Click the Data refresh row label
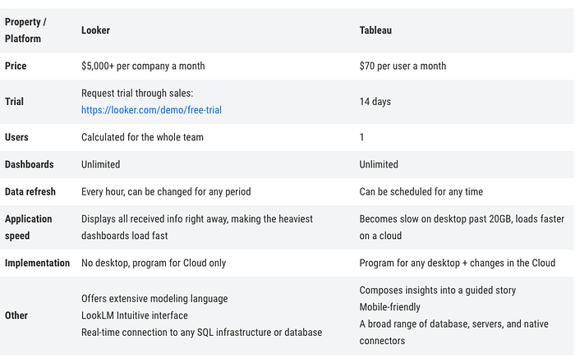The image size is (575, 363). tap(30, 192)
